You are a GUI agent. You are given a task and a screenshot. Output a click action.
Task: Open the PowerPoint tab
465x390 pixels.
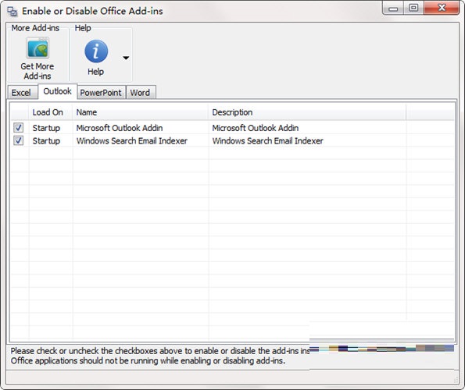click(101, 93)
